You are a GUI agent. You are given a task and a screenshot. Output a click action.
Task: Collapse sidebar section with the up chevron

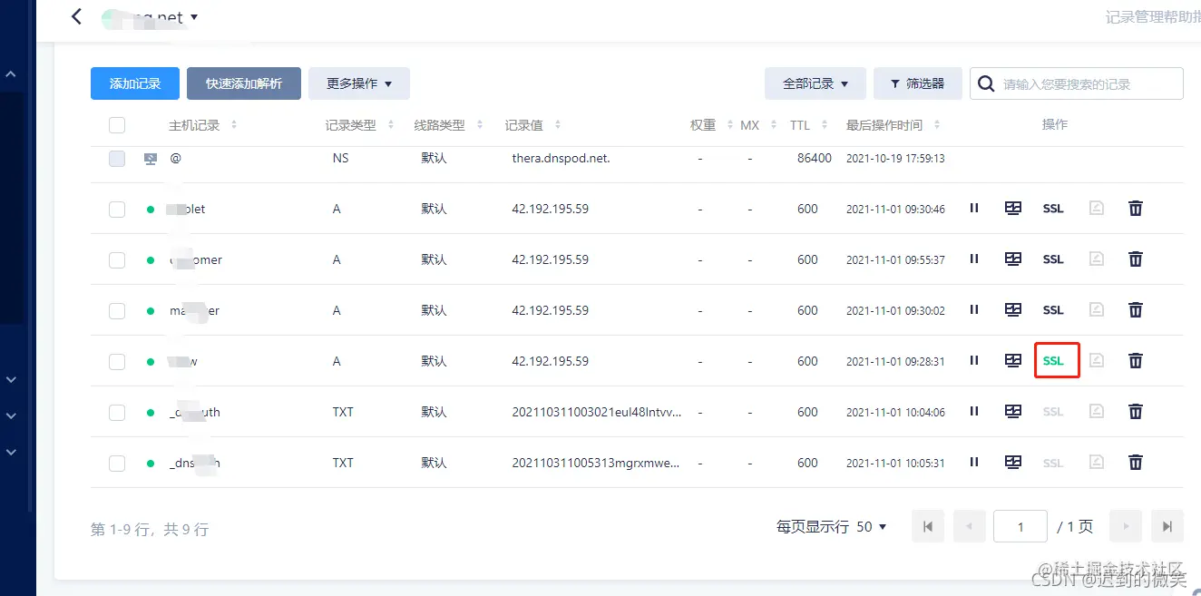[11, 74]
